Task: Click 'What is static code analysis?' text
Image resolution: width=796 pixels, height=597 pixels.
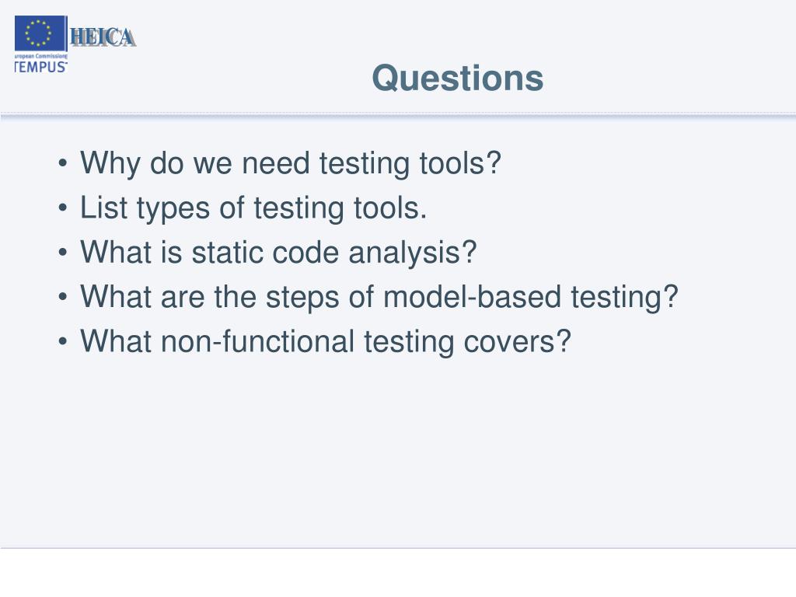Action: click(x=278, y=253)
